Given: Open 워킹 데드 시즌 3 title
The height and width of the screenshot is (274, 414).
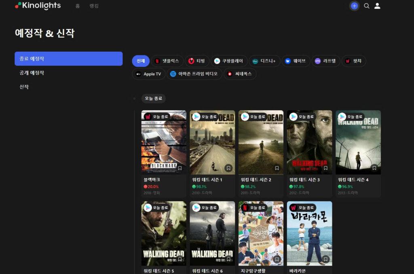Looking at the screenshot, I should [304, 179].
